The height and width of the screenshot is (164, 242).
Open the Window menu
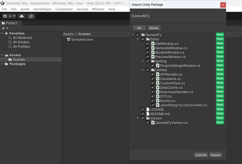tap(98, 9)
